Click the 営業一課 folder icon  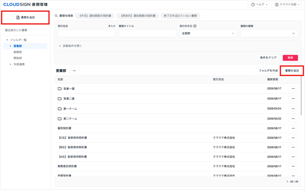coord(60,89)
